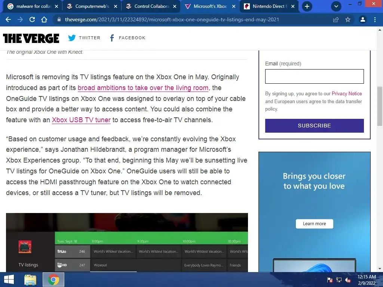Click the 'Brings you closer' ad banner

point(314,212)
